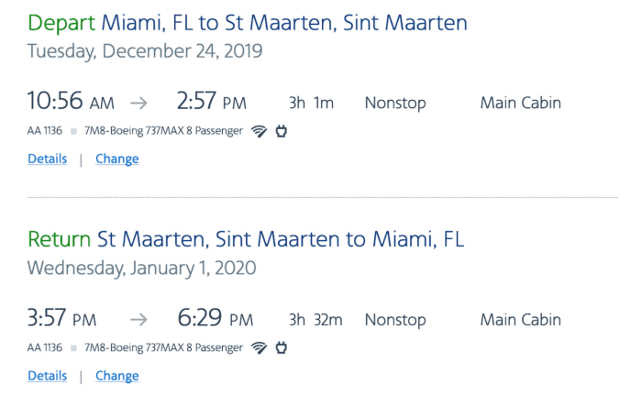The height and width of the screenshot is (395, 642).
Task: Click the return flight's Boeing 737MAX 8 aircraft text
Action: tap(163, 348)
